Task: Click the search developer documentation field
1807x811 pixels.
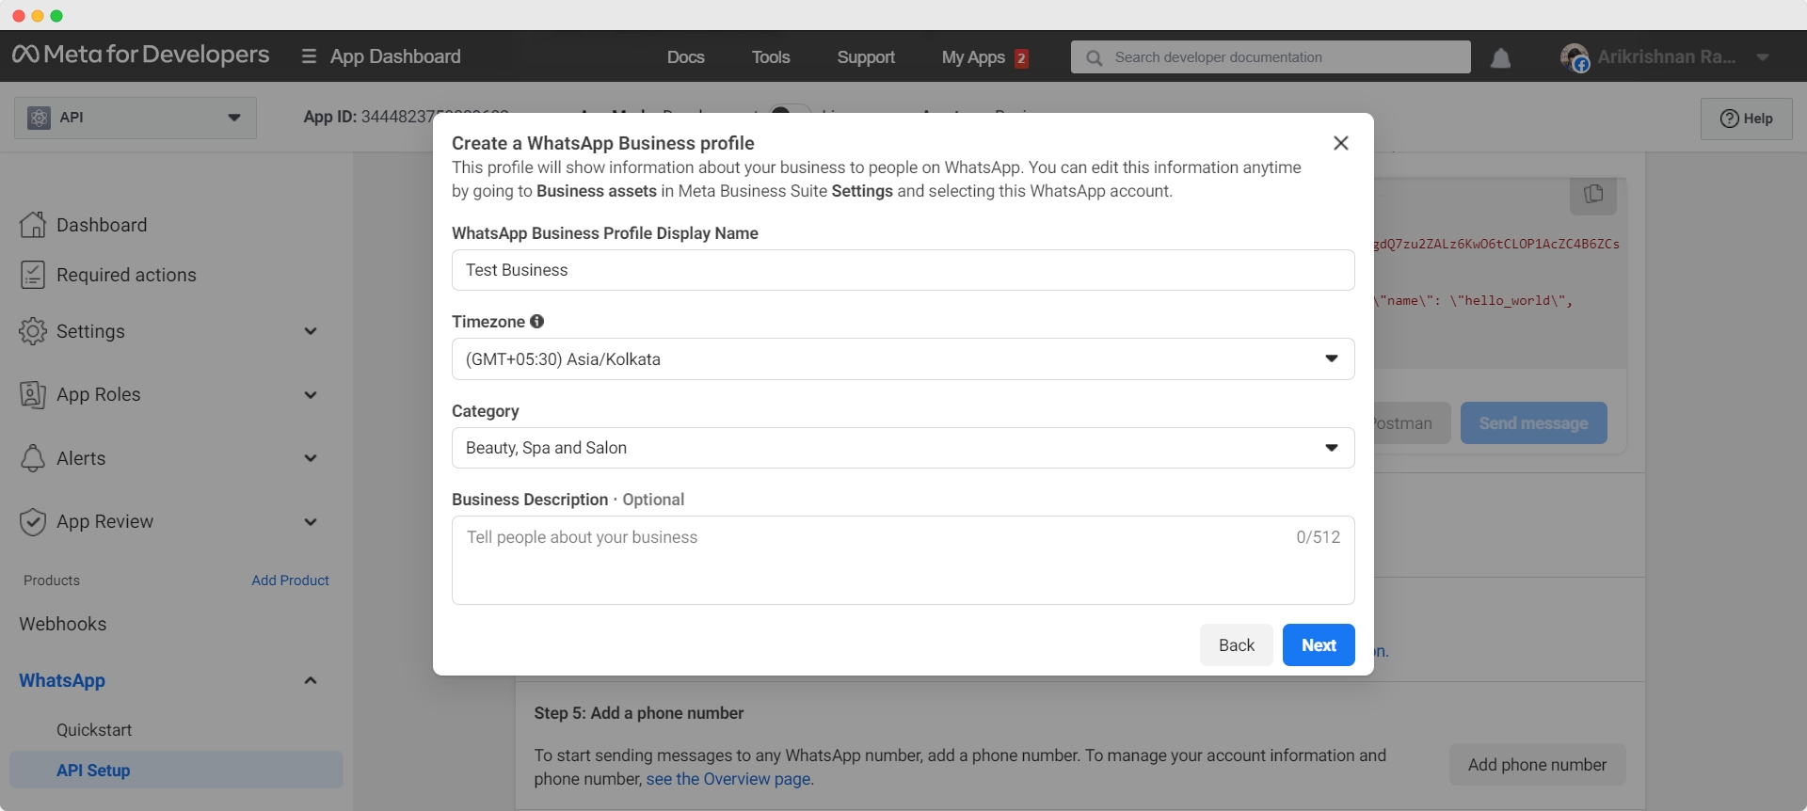Action: coord(1271,57)
